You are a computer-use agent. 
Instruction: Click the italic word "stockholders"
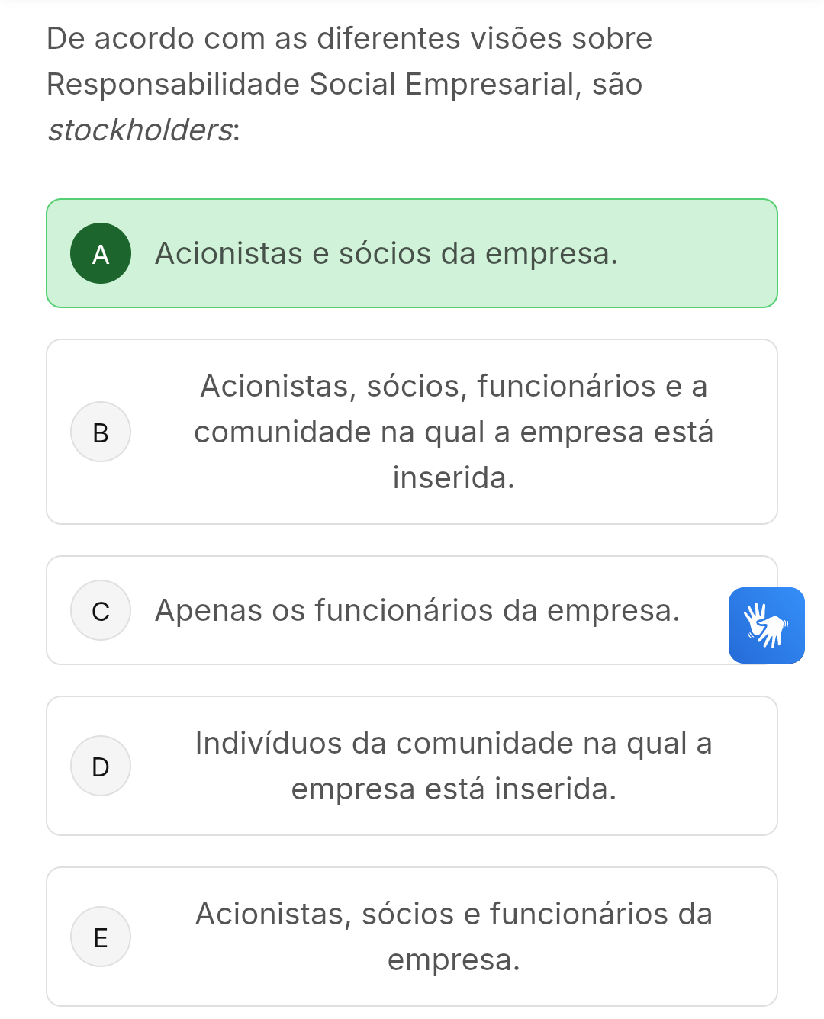tap(140, 130)
